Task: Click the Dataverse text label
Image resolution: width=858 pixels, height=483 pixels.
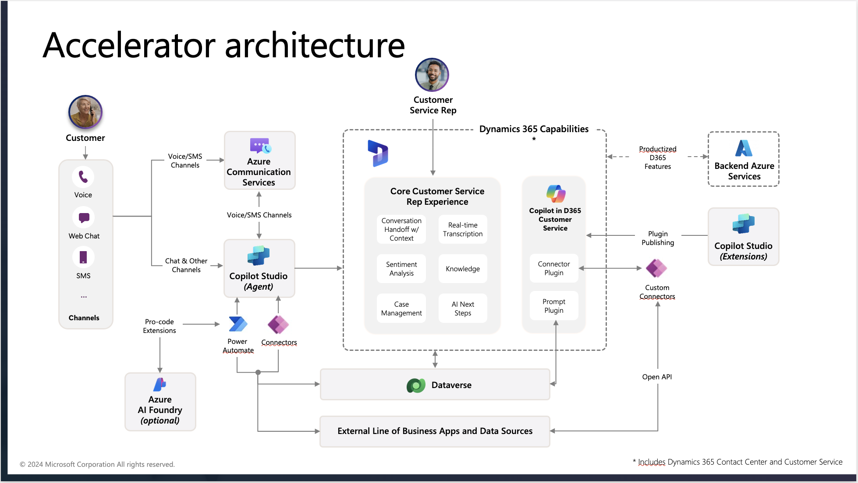Action: (x=451, y=385)
